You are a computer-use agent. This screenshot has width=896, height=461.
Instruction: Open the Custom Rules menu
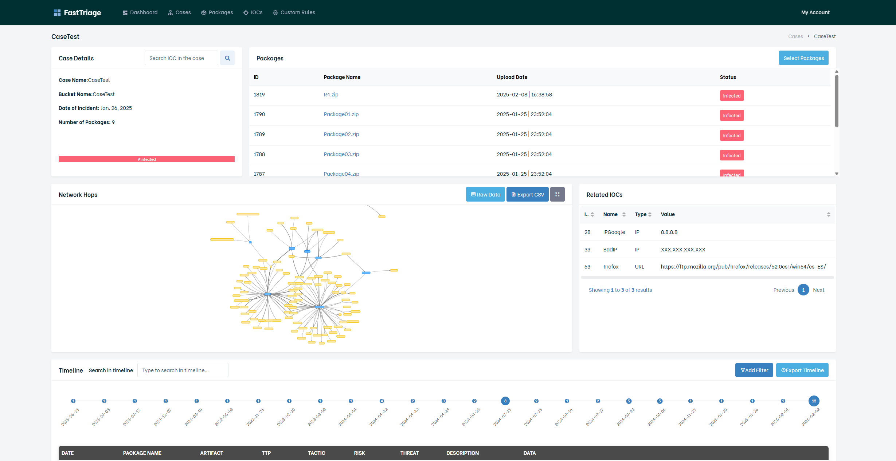tap(294, 12)
